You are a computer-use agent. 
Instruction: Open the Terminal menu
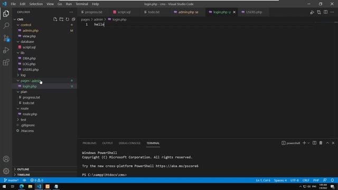point(82,4)
